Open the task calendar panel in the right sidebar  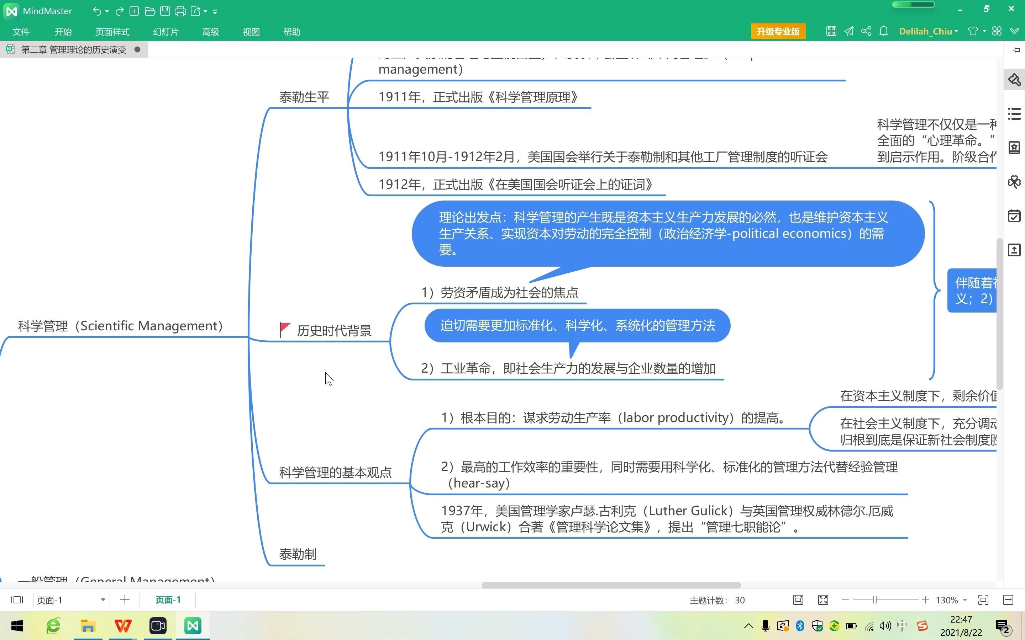point(1014,216)
